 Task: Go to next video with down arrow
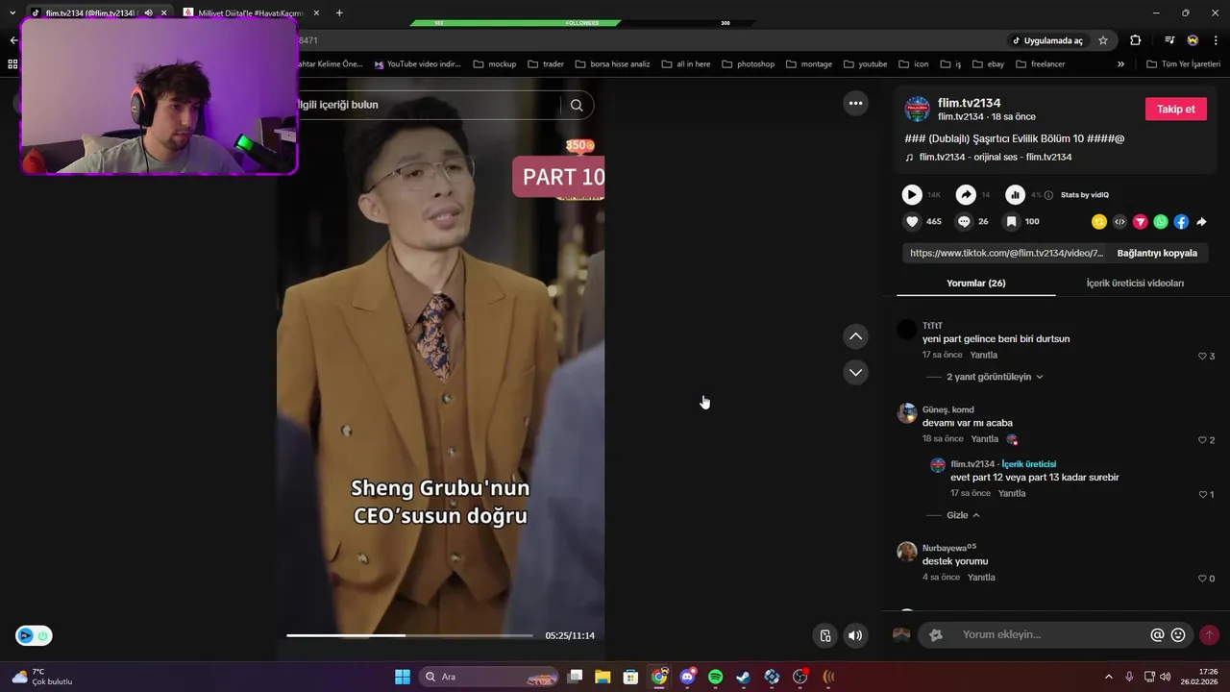point(855,372)
